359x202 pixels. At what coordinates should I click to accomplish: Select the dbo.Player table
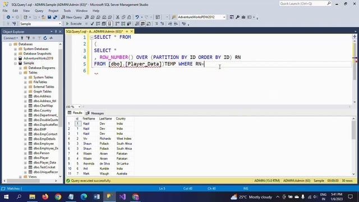coord(41,158)
